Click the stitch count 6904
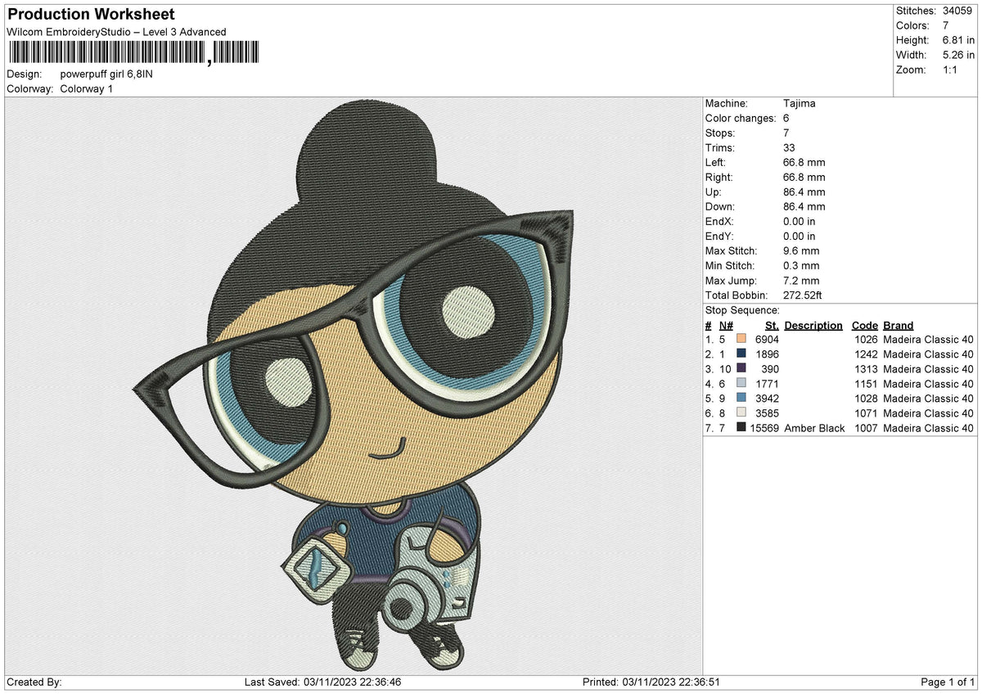The height and width of the screenshot is (694, 982). pyautogui.click(x=767, y=340)
